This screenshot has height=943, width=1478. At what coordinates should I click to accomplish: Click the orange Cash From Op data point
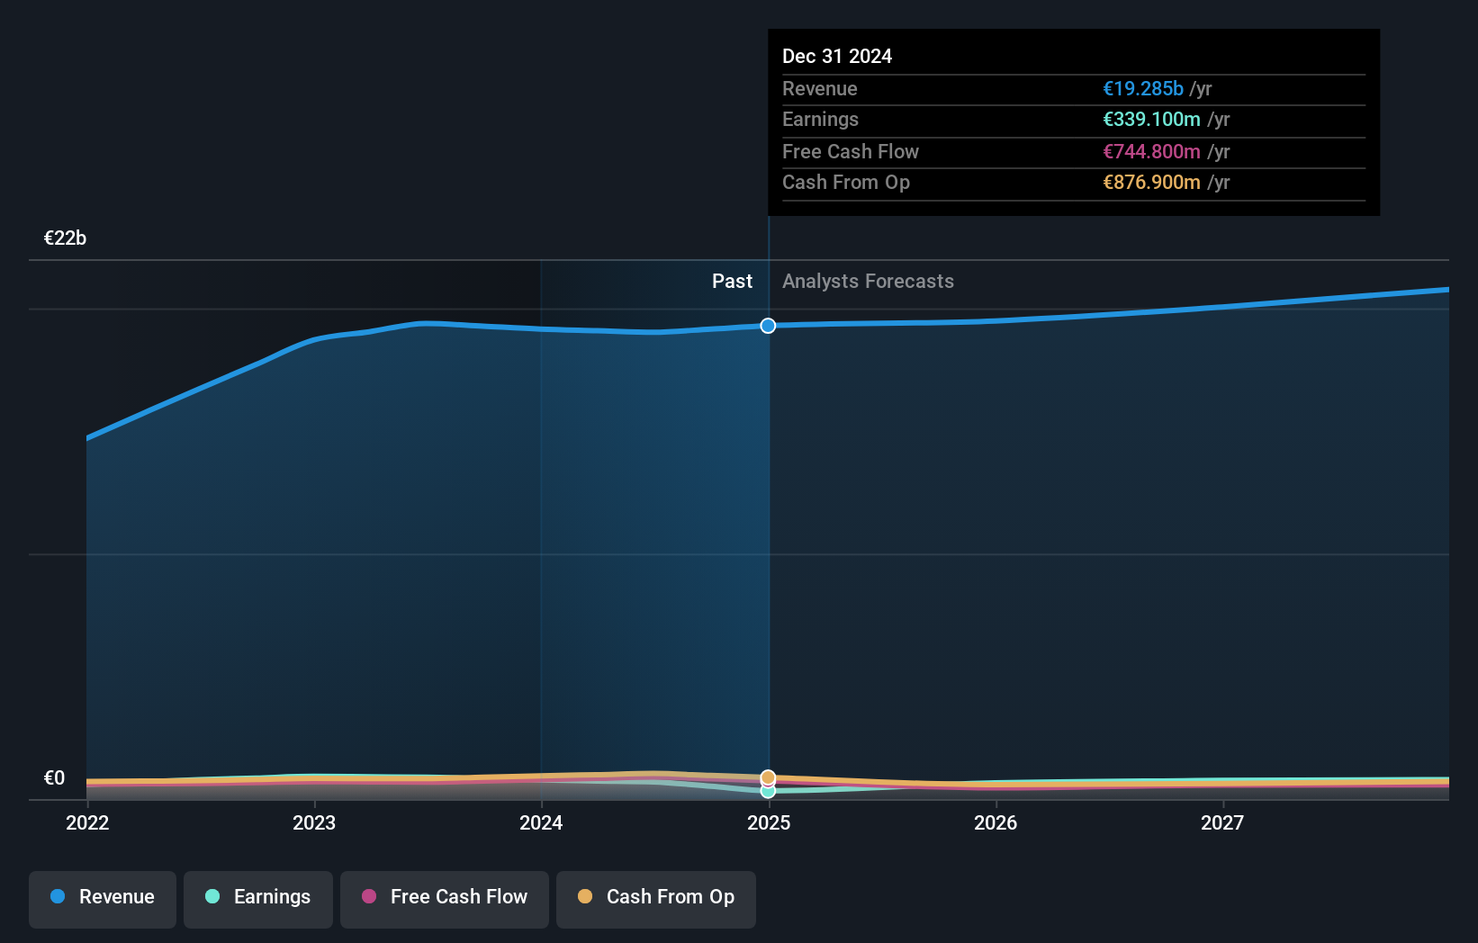[768, 777]
